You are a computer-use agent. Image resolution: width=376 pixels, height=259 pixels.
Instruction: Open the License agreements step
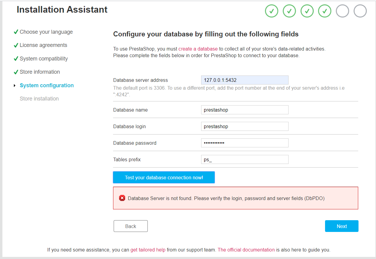tap(43, 45)
